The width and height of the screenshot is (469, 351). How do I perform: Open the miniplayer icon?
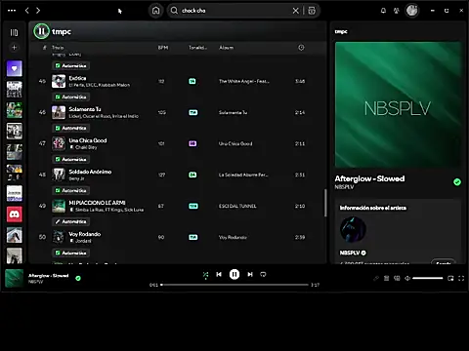pos(450,278)
